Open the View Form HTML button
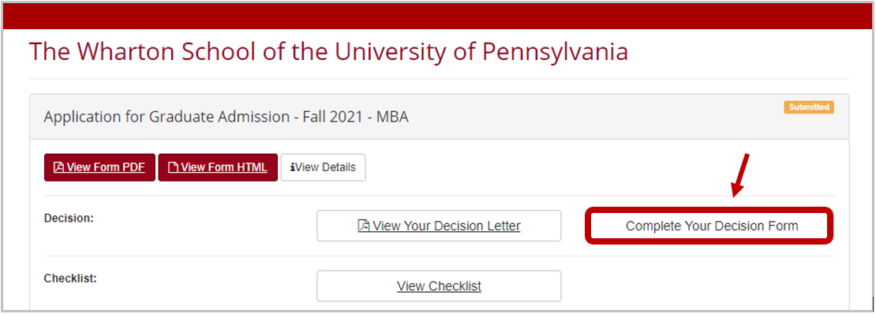 218,167
